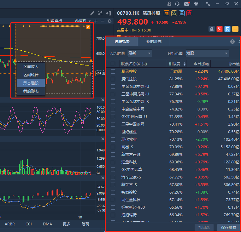Select 汽车之家-S stock row name

click(x=131, y=177)
